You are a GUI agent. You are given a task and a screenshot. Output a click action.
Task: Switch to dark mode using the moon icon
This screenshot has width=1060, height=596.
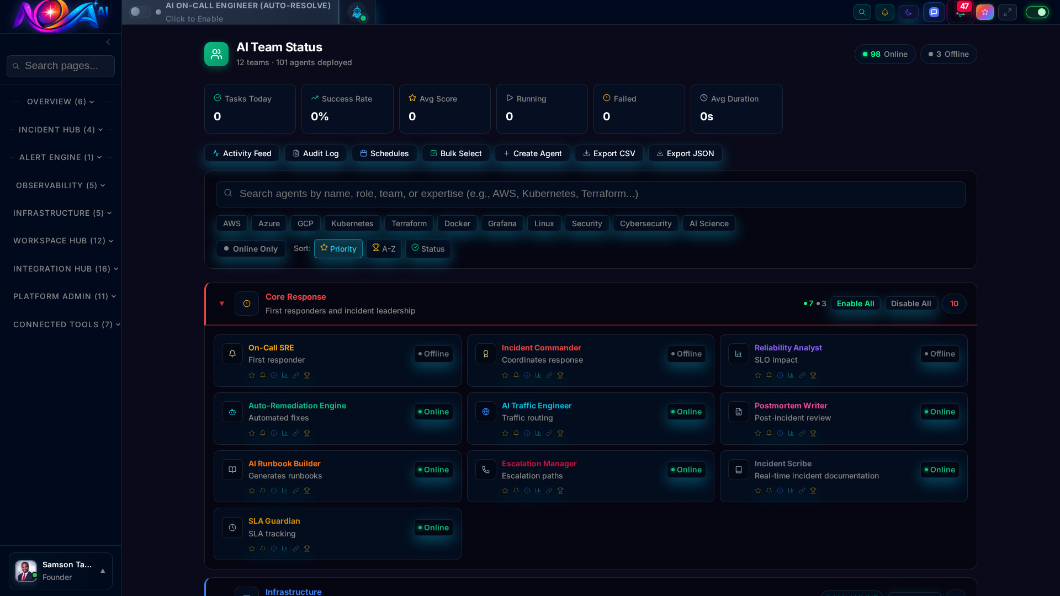tap(909, 12)
